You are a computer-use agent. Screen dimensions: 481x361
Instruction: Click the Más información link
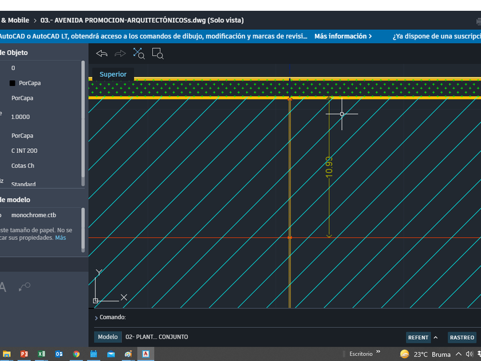point(343,36)
